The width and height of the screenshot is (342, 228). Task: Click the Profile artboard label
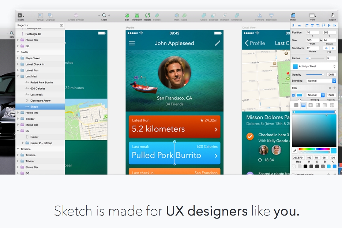(x=130, y=27)
